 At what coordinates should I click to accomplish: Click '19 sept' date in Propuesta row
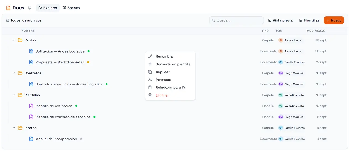[321, 62]
